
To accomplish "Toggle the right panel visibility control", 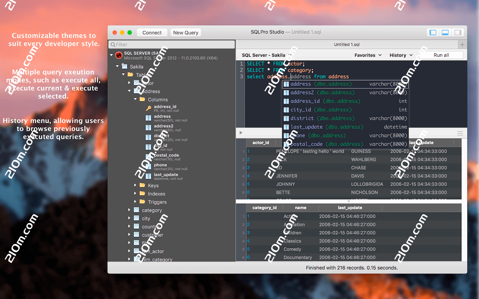I will coord(458,32).
